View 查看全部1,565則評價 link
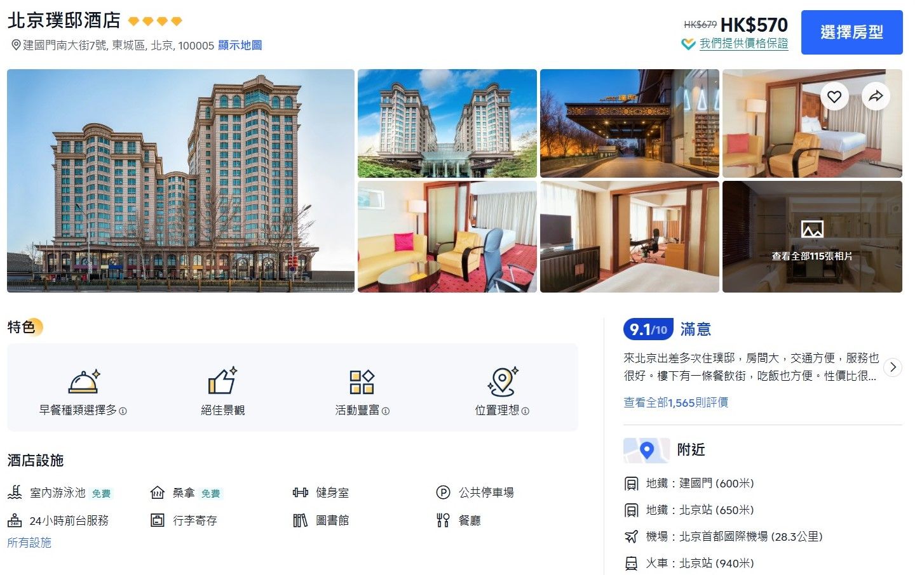 pos(675,402)
